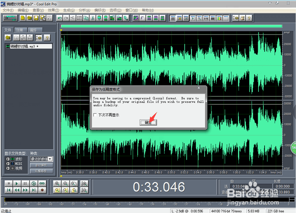Enable loop playback with the infinity button
Screen dimensions: 296x213
(42, 183)
